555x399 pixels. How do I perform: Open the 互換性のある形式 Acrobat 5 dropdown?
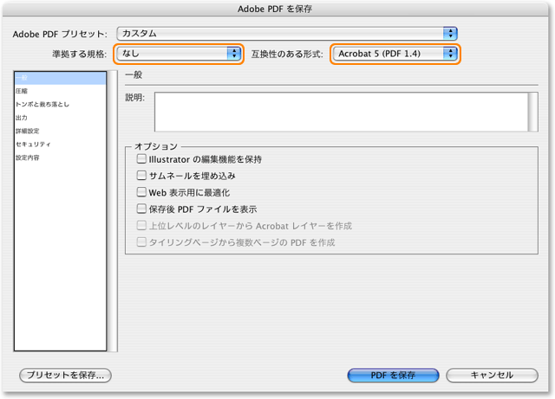[x=395, y=54]
